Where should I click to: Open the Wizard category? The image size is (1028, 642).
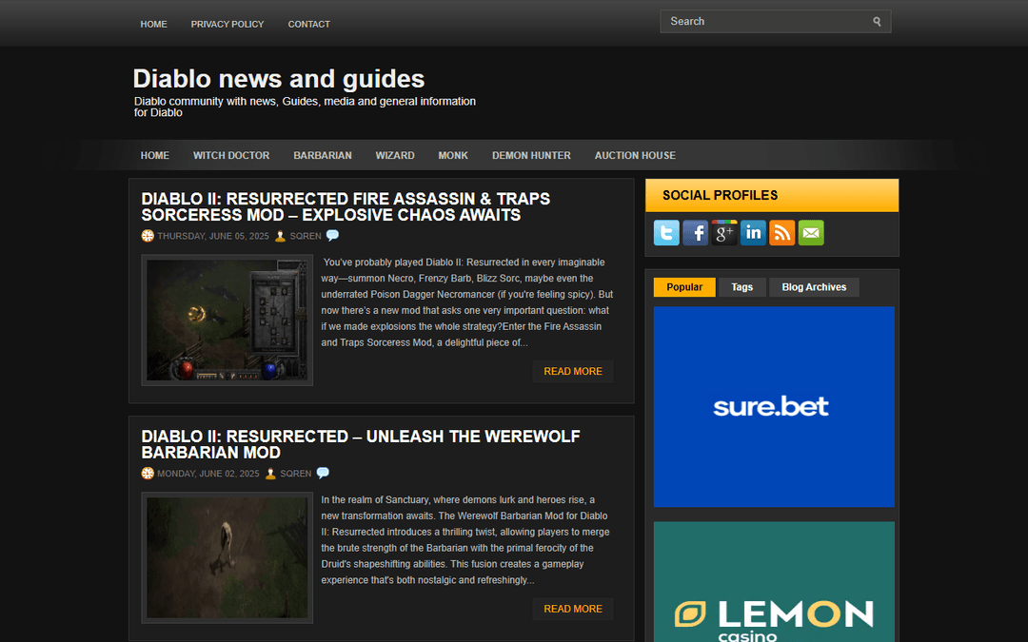[395, 155]
